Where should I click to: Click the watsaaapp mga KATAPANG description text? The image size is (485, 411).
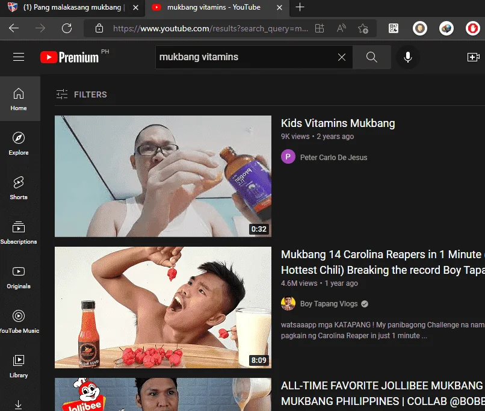383,330
